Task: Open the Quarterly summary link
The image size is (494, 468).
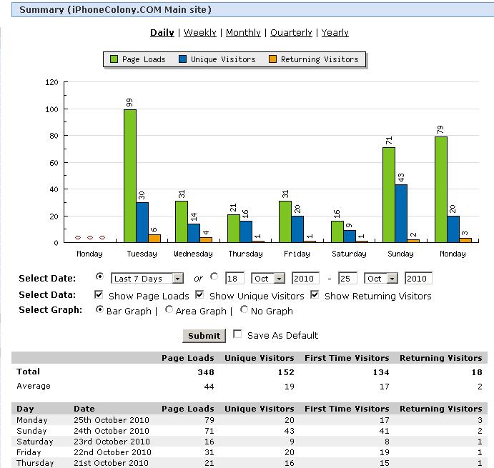Action: point(290,32)
